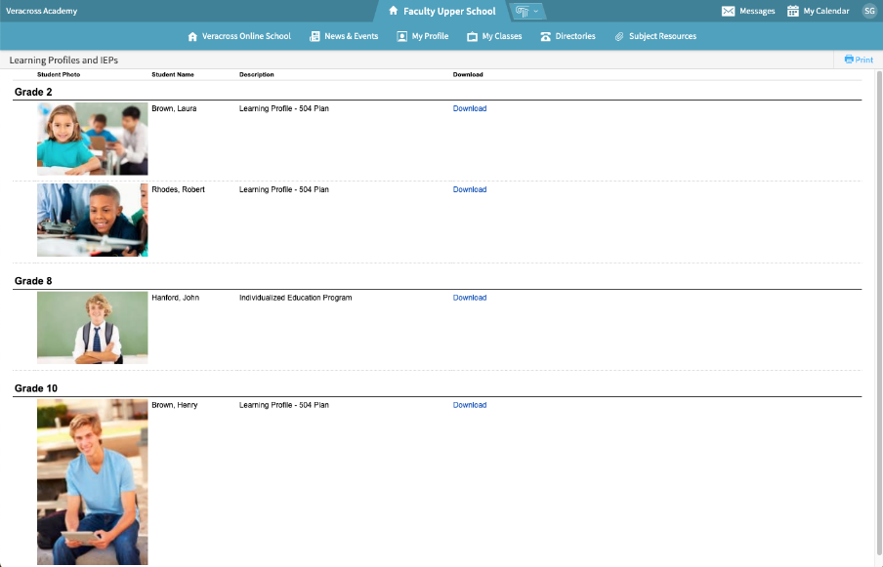Open My Calendar via its calendar icon
This screenshot has height=567, width=883.
click(793, 11)
